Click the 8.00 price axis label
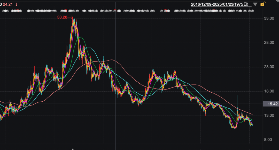 pyautogui.click(x=268, y=140)
